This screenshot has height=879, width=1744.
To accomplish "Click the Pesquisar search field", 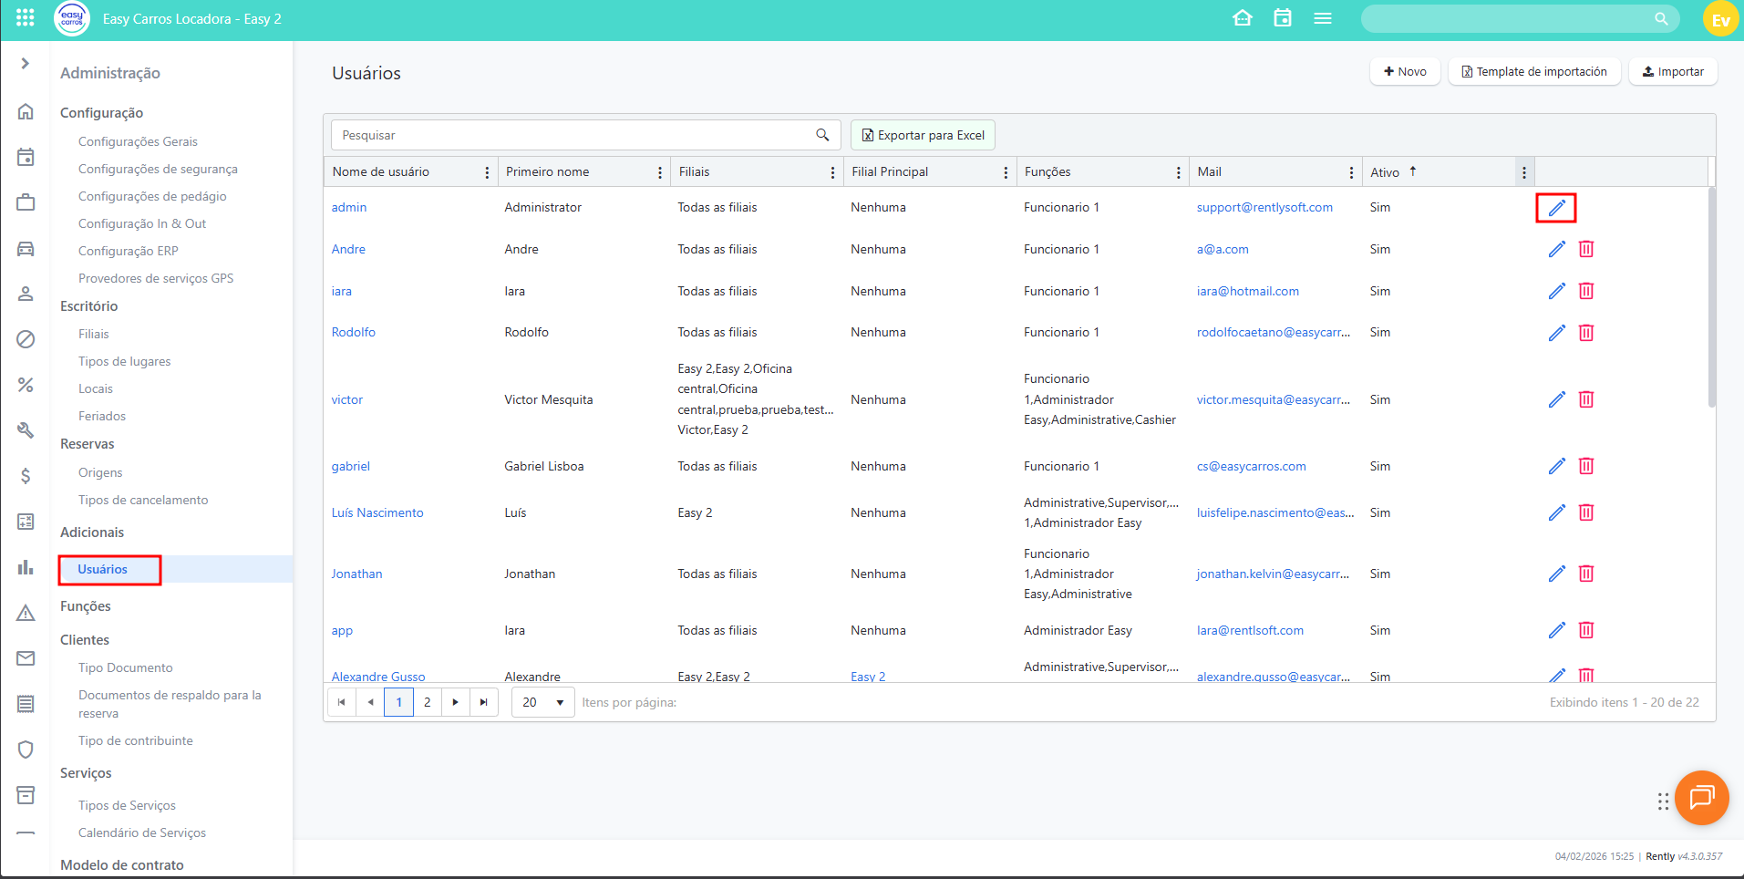I will 574,135.
